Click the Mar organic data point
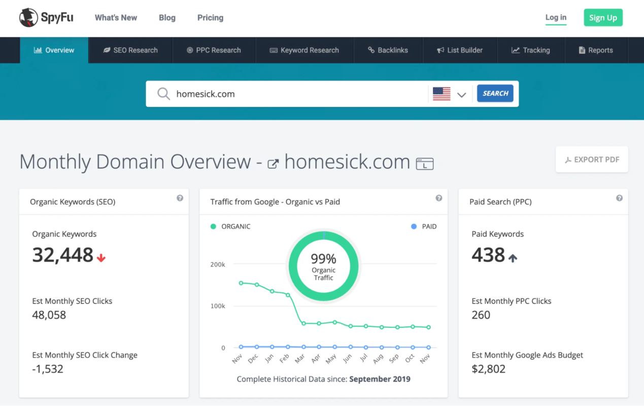 [x=303, y=323]
